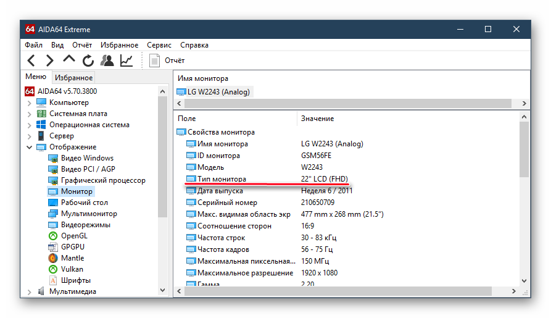Click the Refresh icon in toolbar
The width and height of the screenshot is (551, 318).
pos(88,61)
